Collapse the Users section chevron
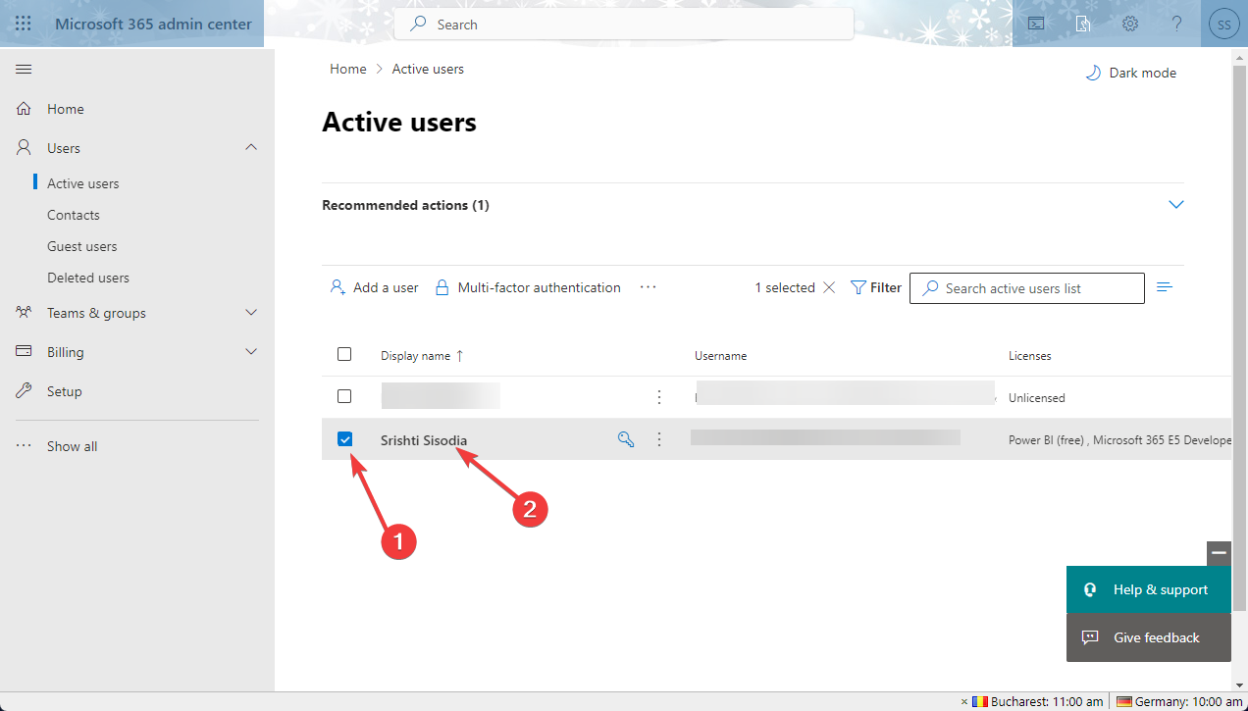 click(x=251, y=147)
